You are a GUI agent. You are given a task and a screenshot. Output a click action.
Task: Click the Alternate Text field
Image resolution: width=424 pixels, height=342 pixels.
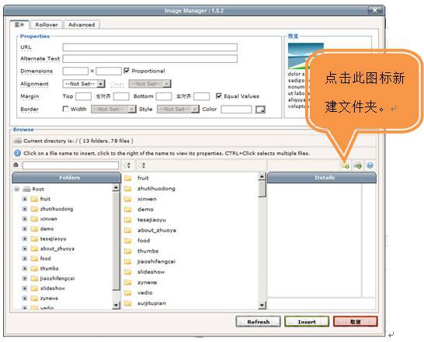coord(150,59)
